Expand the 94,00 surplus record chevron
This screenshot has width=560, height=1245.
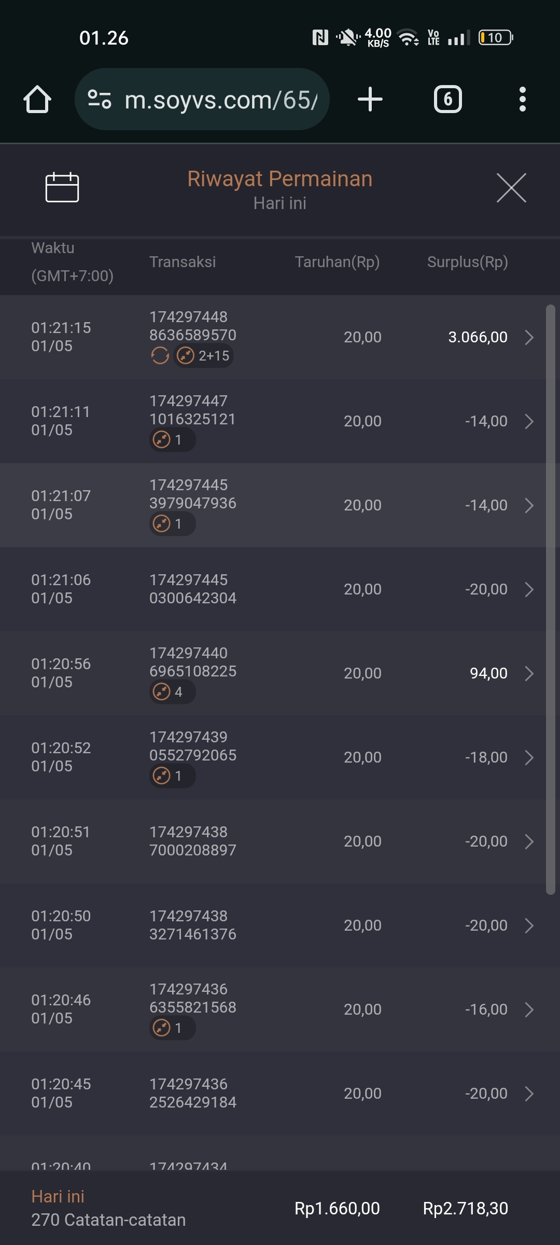pyautogui.click(x=529, y=673)
